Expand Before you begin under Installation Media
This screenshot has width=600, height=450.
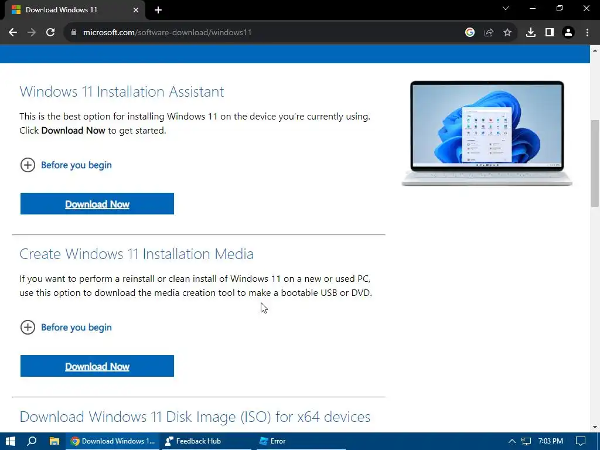[x=66, y=327]
